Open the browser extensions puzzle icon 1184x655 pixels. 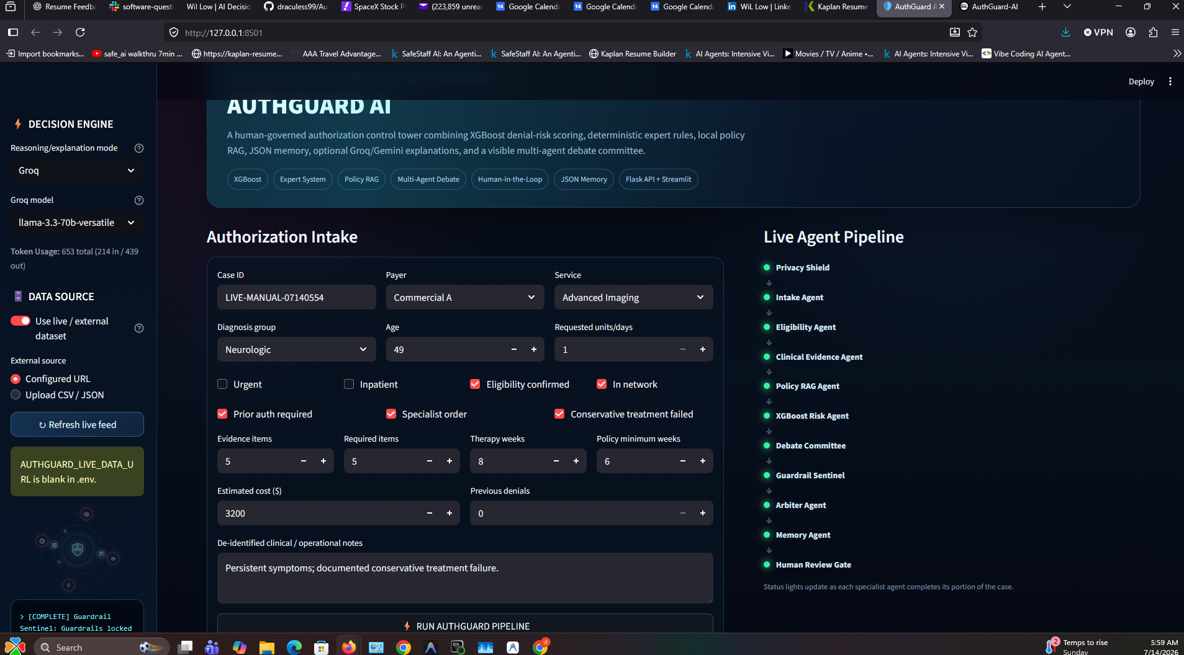[x=1153, y=32]
